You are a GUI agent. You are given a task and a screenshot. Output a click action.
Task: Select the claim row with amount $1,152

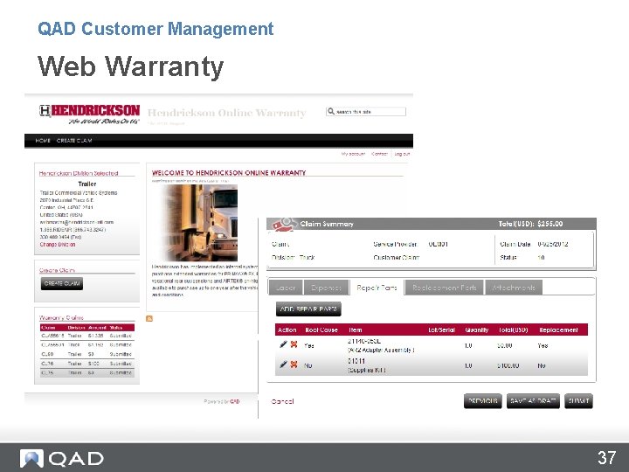click(x=87, y=344)
